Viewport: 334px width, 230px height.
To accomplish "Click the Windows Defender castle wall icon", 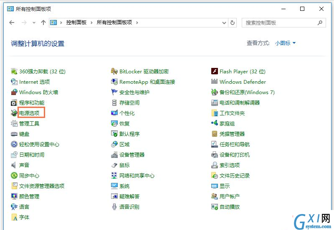I will [214, 82].
